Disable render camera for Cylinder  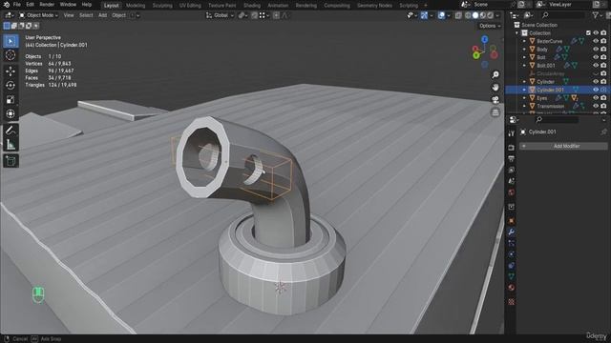(603, 82)
